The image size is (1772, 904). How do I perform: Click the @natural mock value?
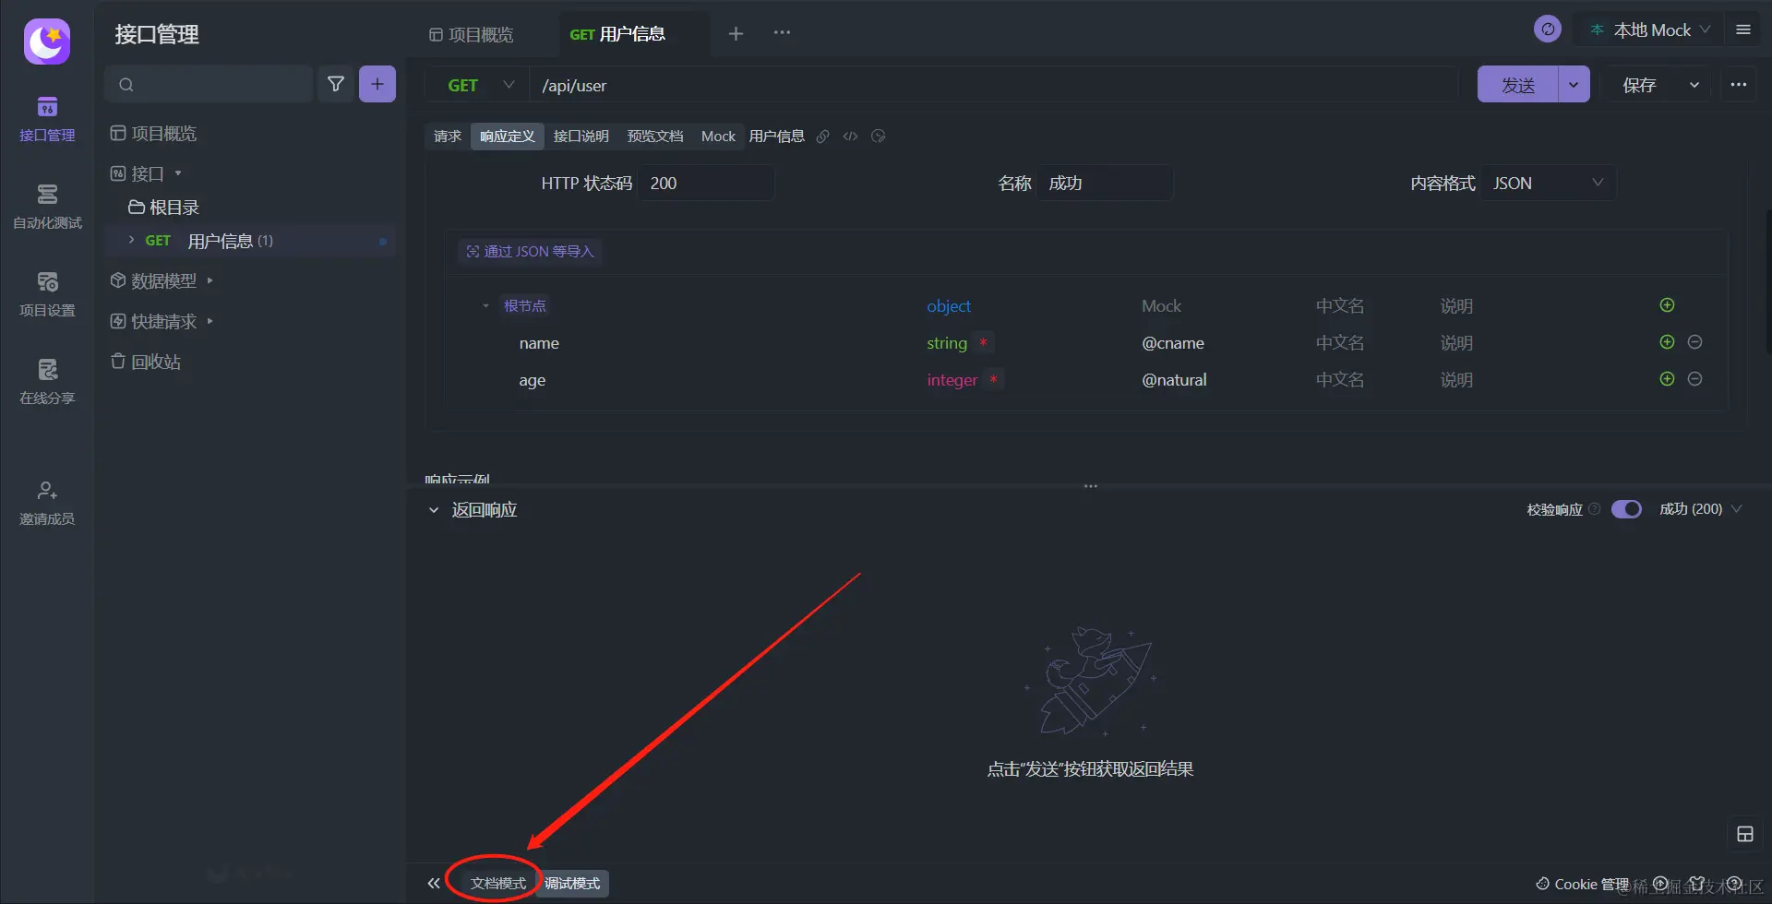click(1174, 380)
